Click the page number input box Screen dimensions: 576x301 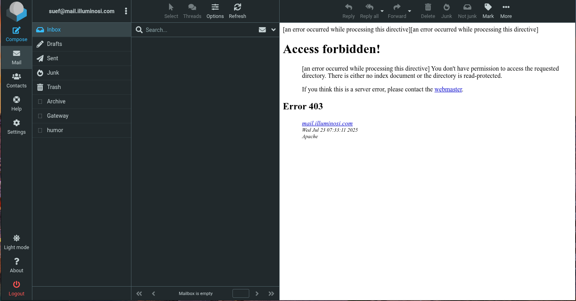[241, 293]
